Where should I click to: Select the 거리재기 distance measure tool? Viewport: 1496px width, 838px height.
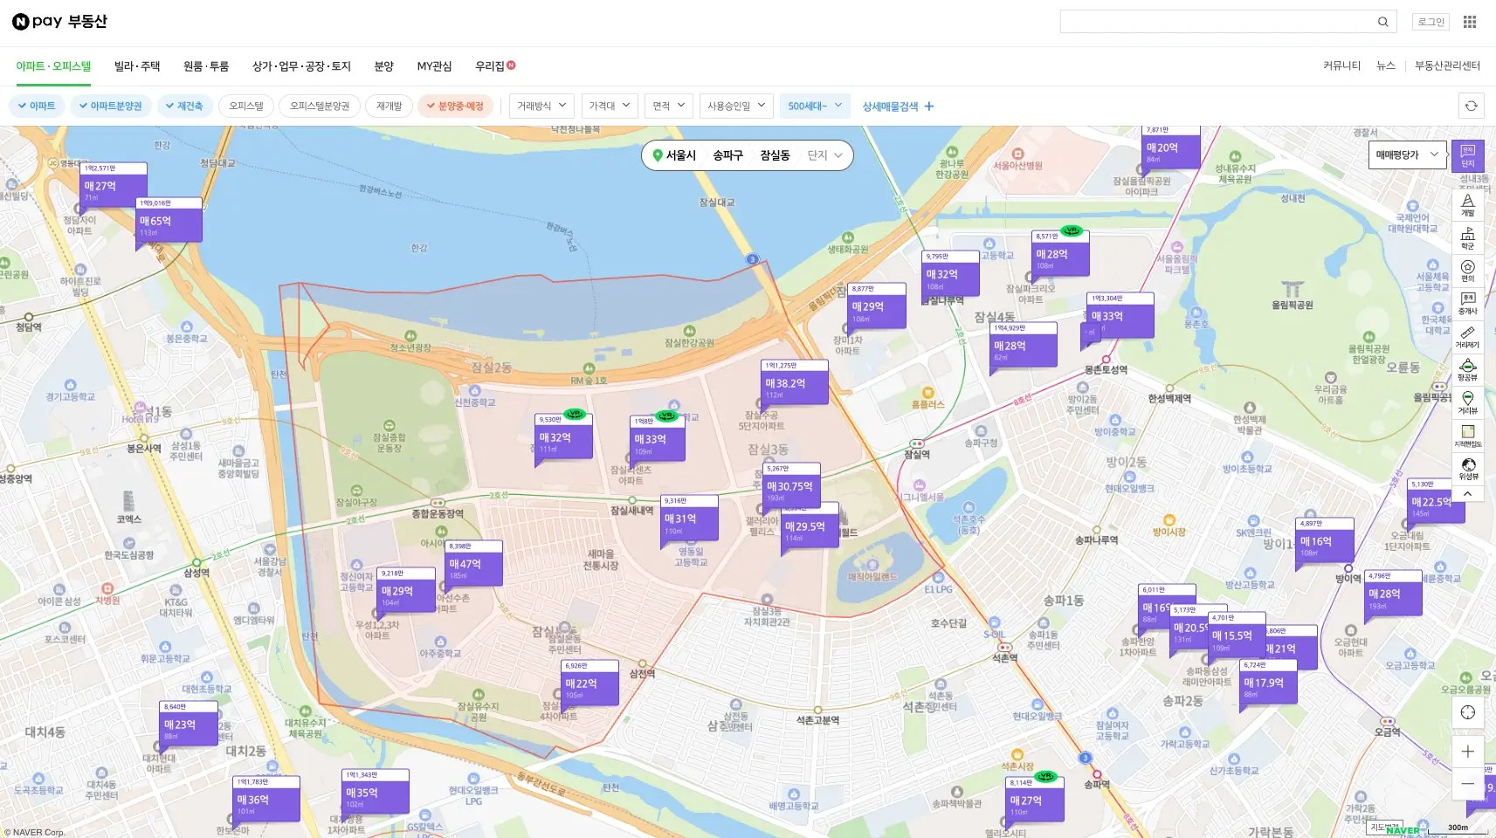(x=1468, y=337)
